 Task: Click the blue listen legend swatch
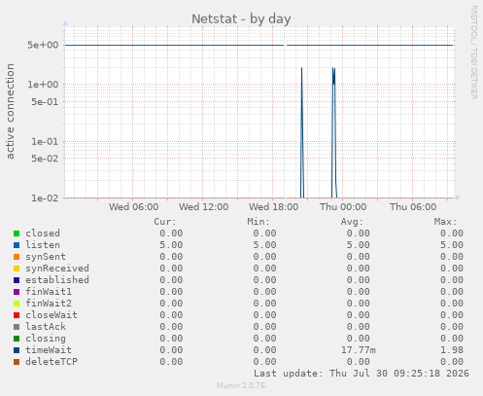click(x=17, y=245)
